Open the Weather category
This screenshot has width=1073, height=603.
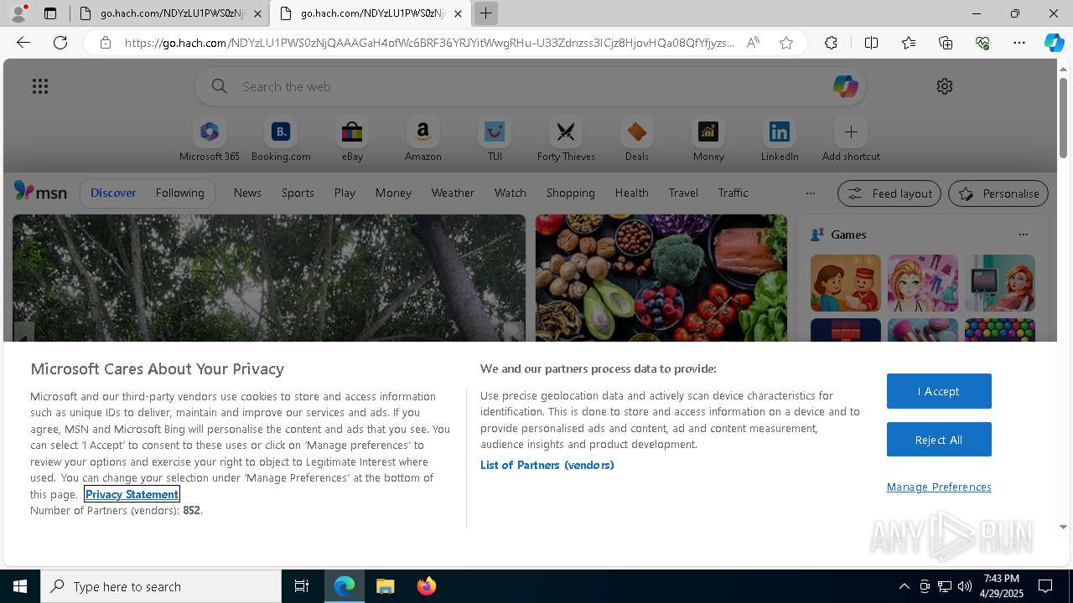tap(453, 193)
